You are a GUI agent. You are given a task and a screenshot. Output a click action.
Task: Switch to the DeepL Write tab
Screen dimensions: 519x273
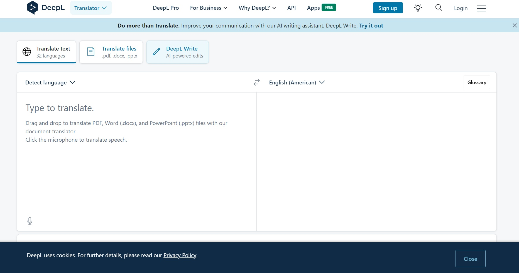178,52
